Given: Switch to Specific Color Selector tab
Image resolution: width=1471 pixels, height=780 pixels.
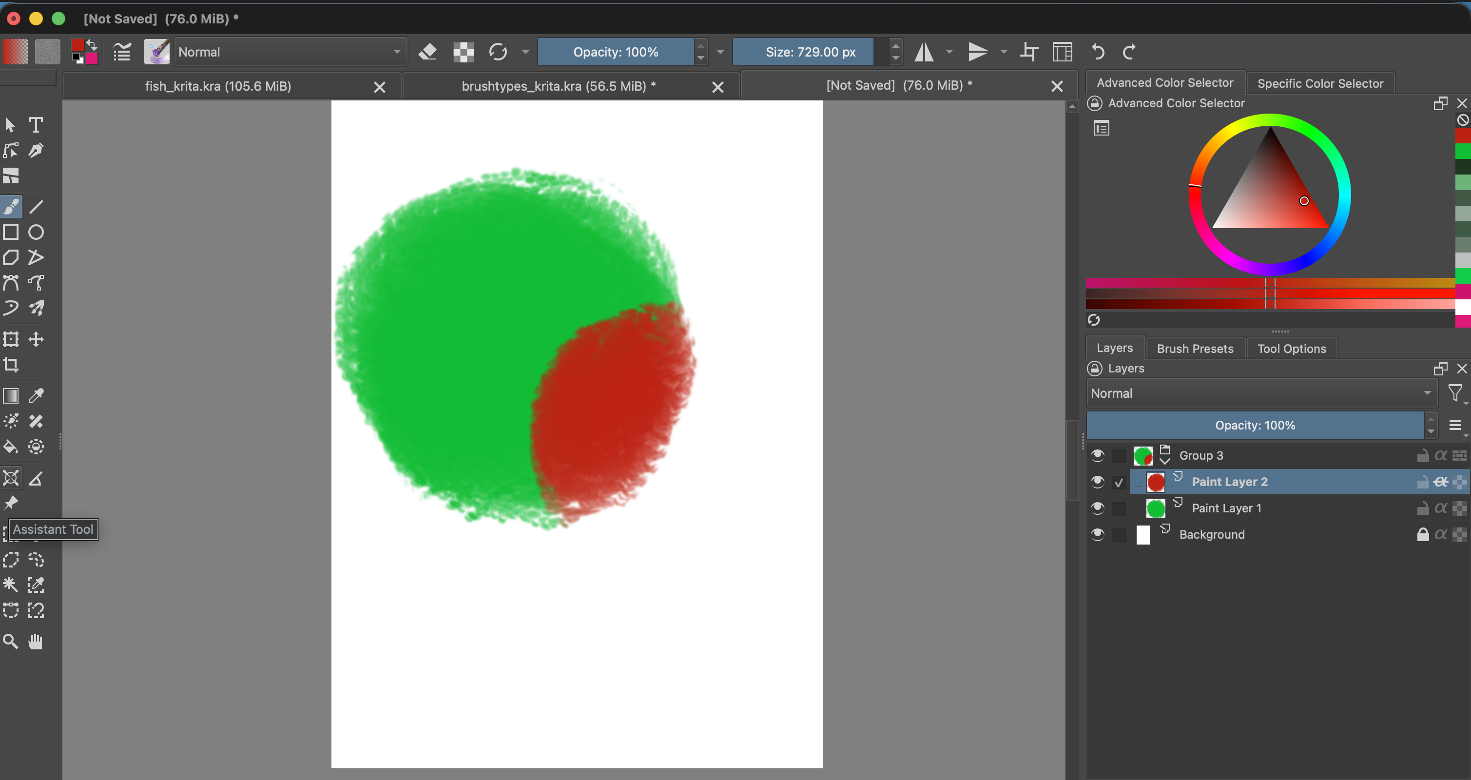Looking at the screenshot, I should coord(1320,83).
